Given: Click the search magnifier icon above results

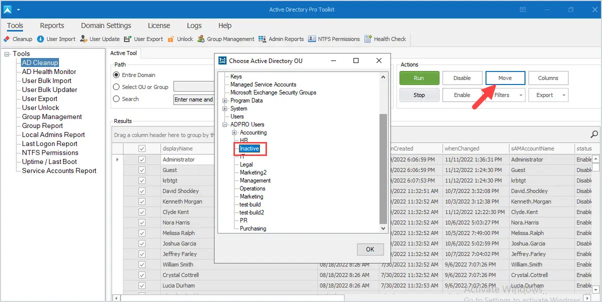Looking at the screenshot, I should click(x=594, y=134).
